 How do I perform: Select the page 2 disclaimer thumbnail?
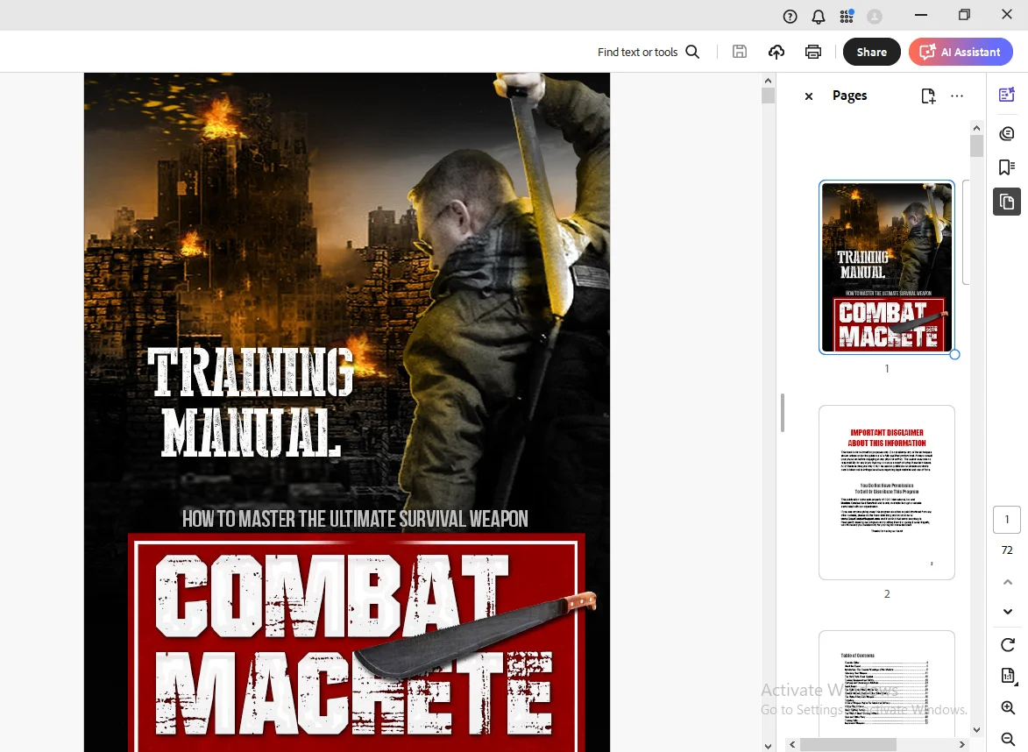coord(886,493)
